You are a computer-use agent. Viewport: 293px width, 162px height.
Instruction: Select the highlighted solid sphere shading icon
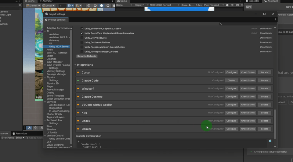[101, 5]
